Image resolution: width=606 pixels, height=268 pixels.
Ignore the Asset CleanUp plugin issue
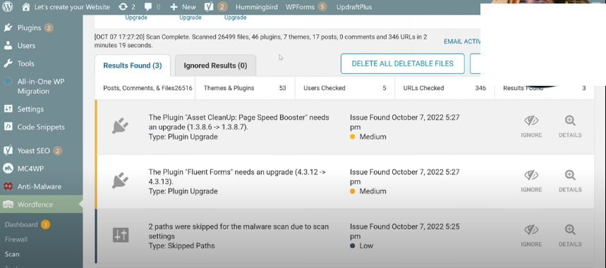(x=531, y=127)
